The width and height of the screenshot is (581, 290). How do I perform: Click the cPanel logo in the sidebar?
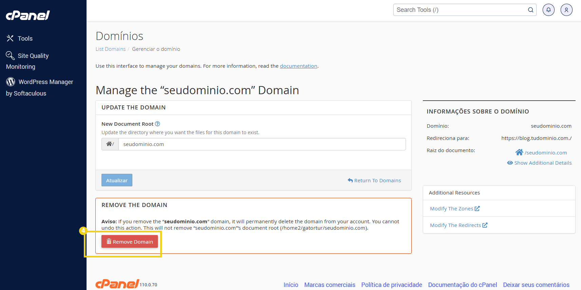pyautogui.click(x=28, y=15)
